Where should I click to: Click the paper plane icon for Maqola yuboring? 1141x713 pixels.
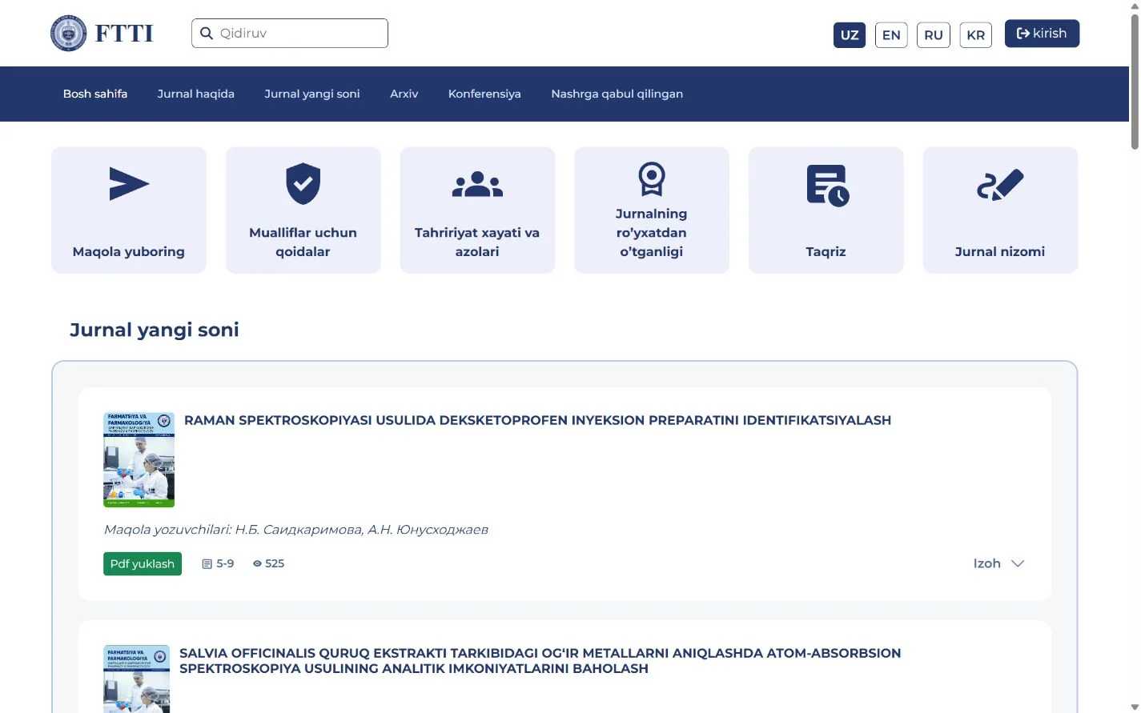pos(129,184)
